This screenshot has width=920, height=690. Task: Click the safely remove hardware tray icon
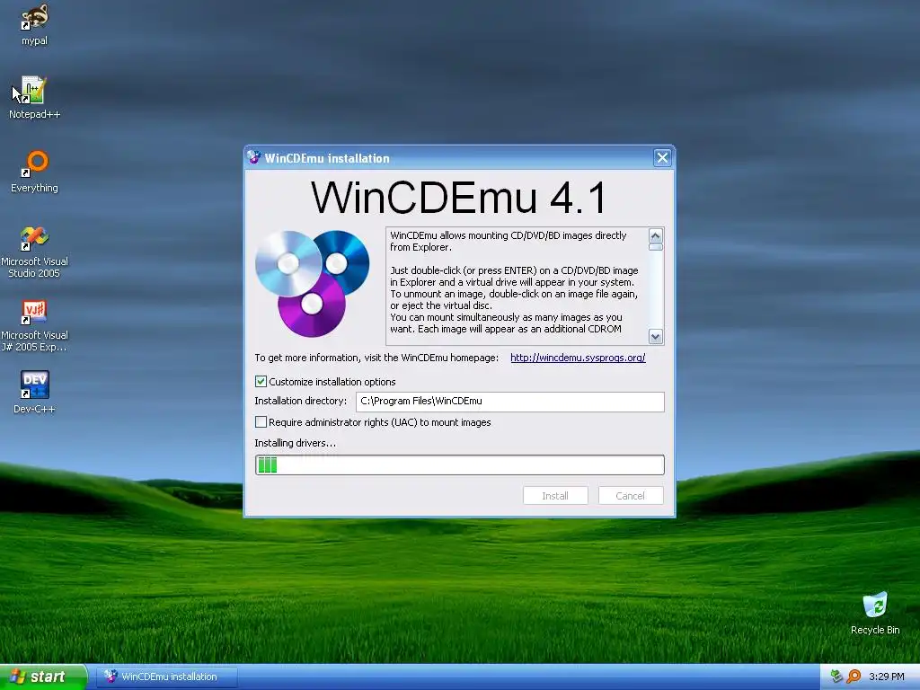[x=836, y=677]
